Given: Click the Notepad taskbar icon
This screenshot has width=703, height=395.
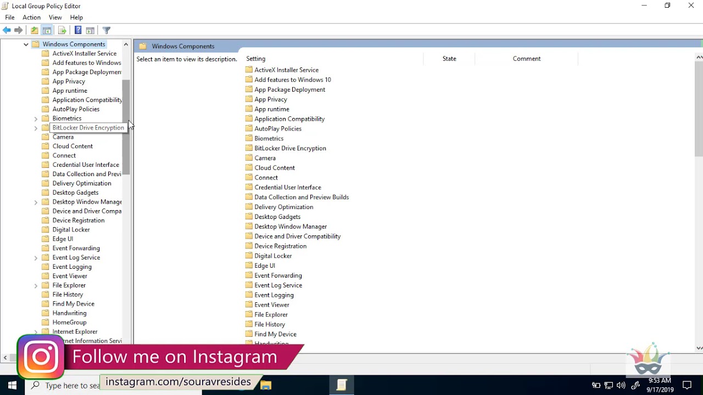Looking at the screenshot, I should click(342, 385).
